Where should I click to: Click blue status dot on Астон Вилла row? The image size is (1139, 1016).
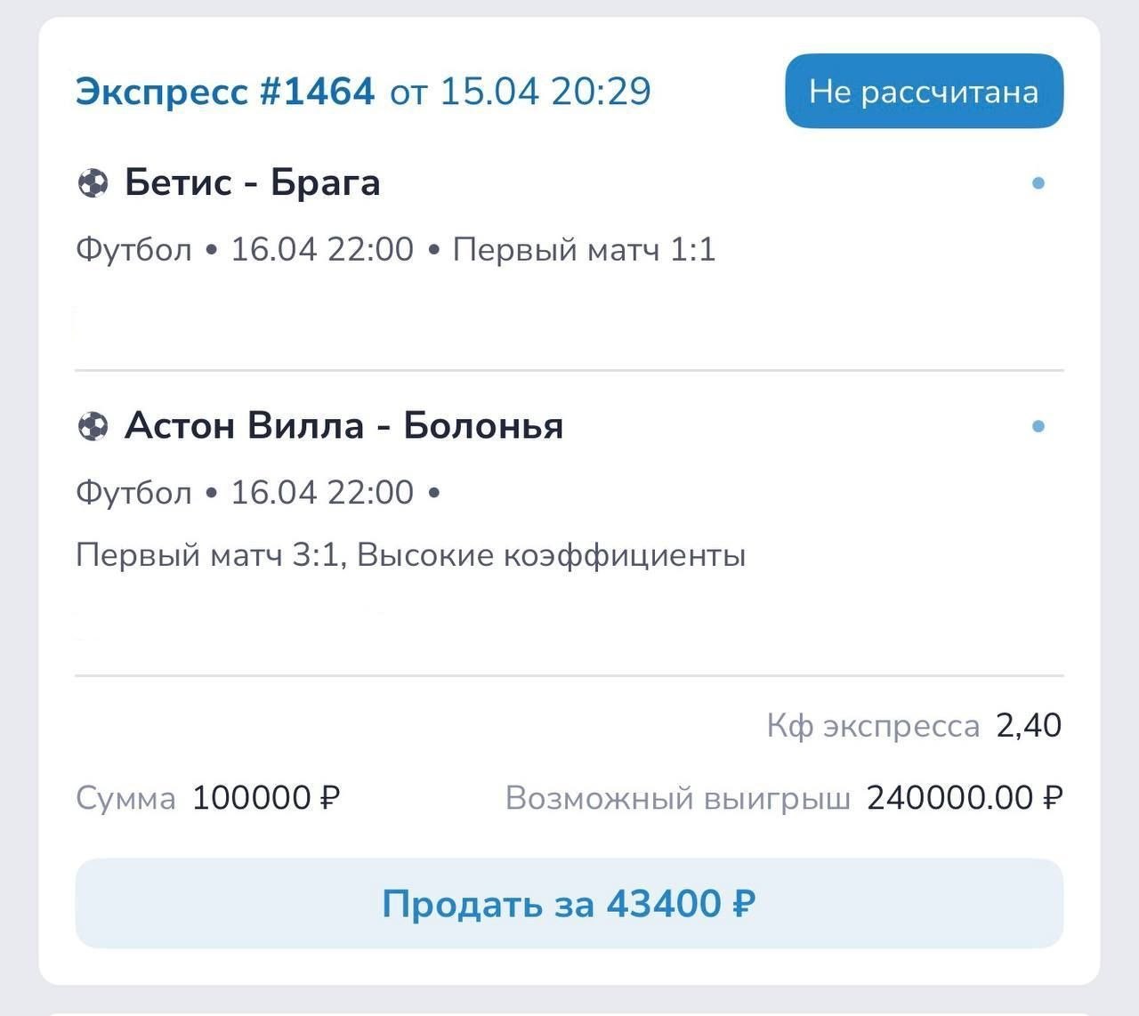tap(1038, 426)
